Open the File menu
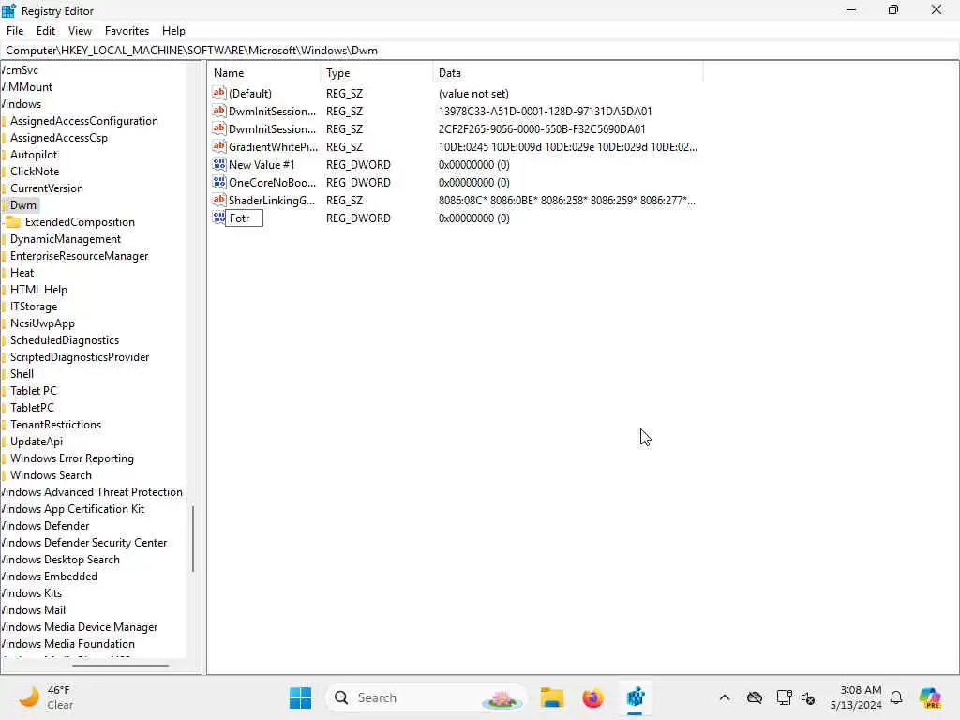Viewport: 960px width, 720px height. coord(15,31)
